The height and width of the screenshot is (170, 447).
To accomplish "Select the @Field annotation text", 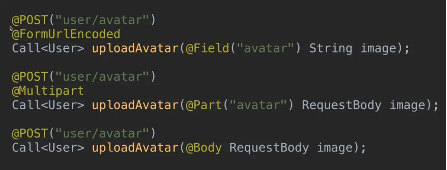I will pyautogui.click(x=208, y=49).
